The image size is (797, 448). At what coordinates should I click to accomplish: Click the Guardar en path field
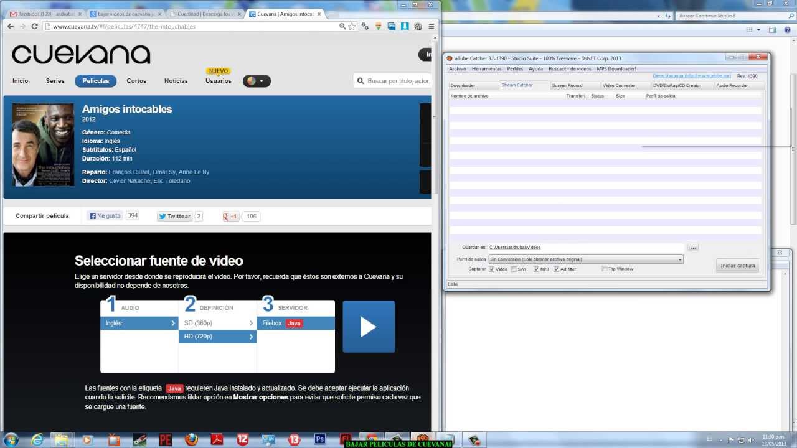[x=586, y=248]
